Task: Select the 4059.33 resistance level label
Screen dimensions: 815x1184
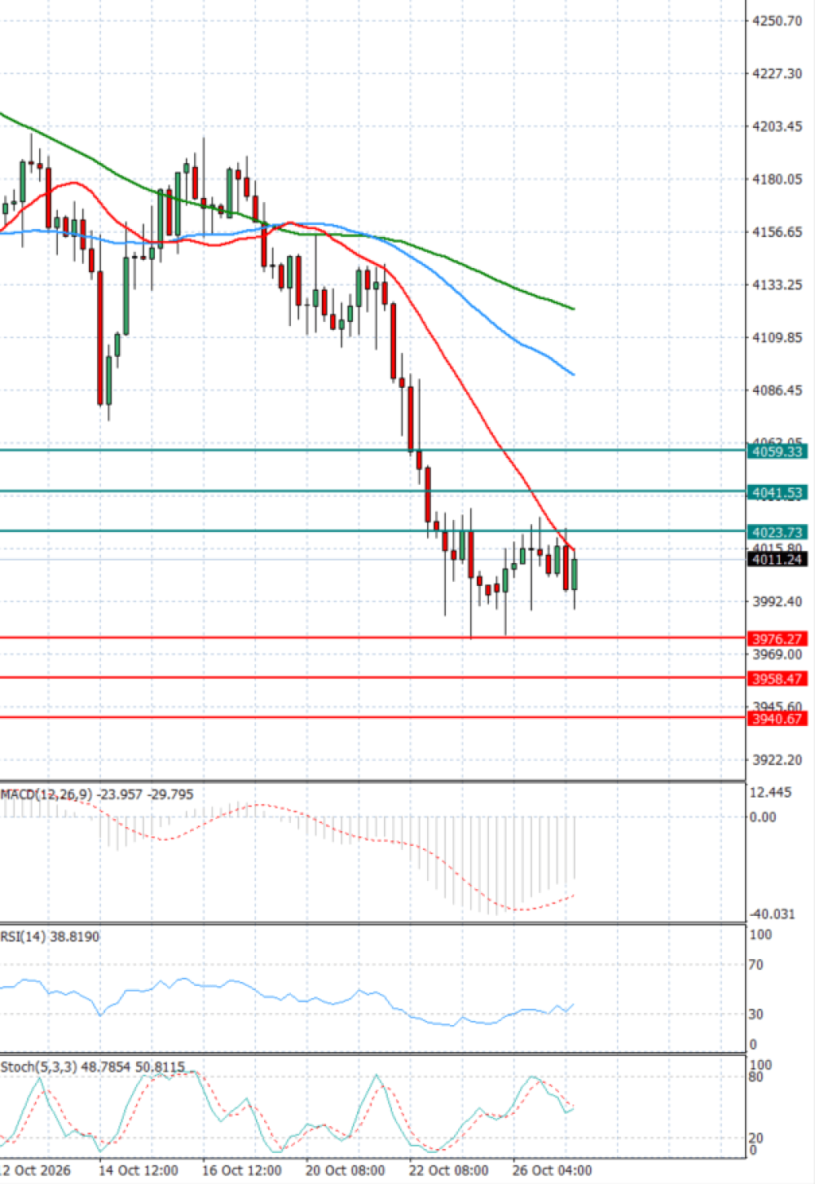Action: coord(778,451)
